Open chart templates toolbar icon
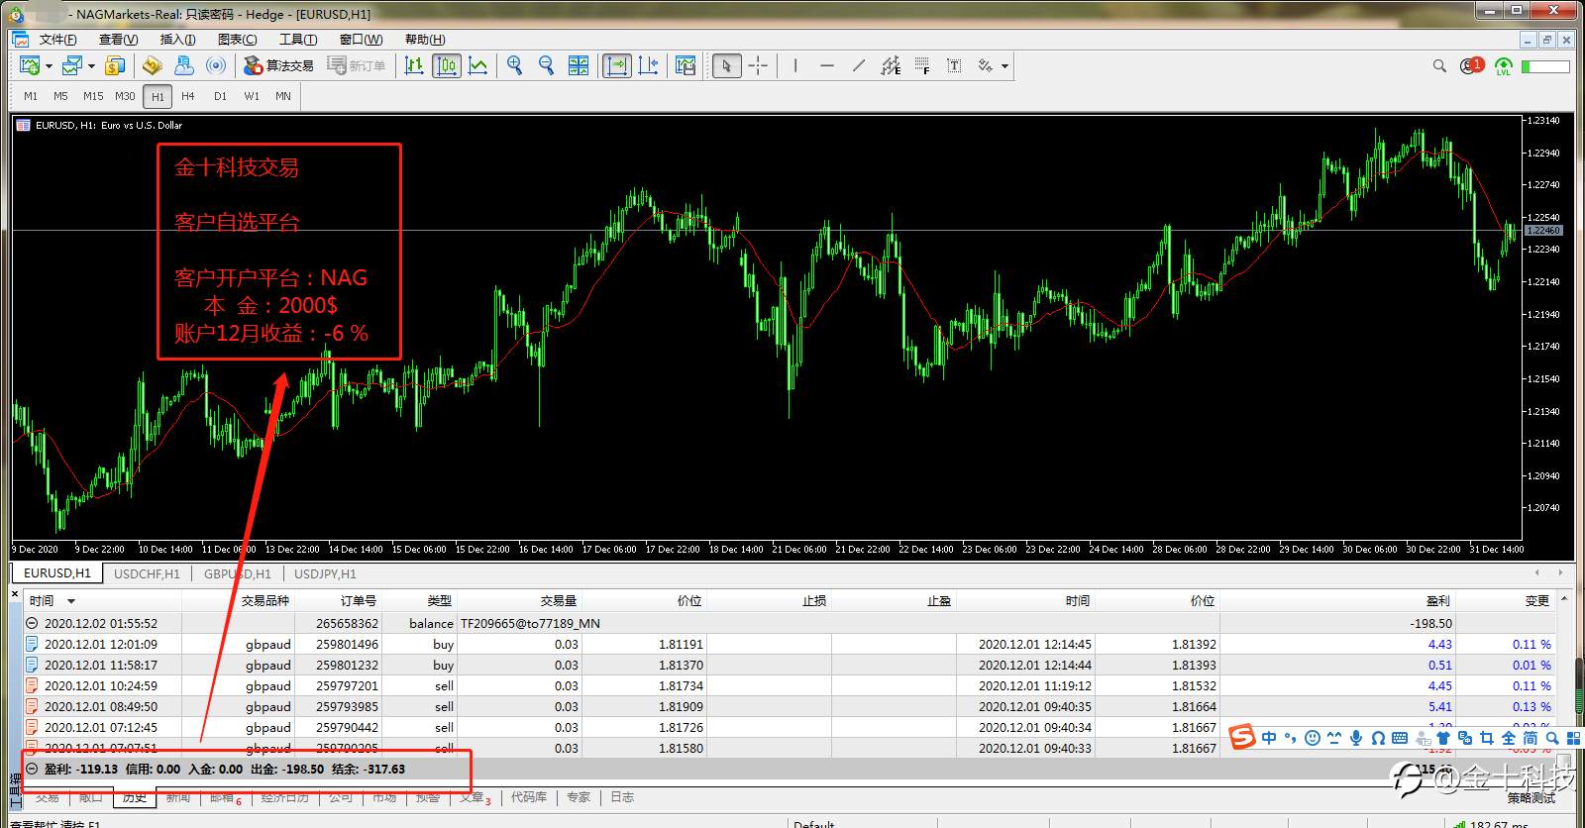This screenshot has height=828, width=1585. (685, 65)
